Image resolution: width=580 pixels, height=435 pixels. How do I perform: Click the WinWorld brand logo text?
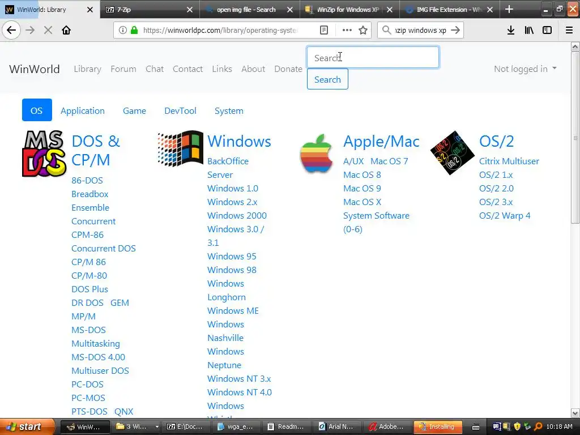pos(35,69)
